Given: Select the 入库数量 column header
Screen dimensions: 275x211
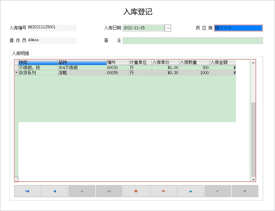Looking at the screenshot, I should [195, 62].
